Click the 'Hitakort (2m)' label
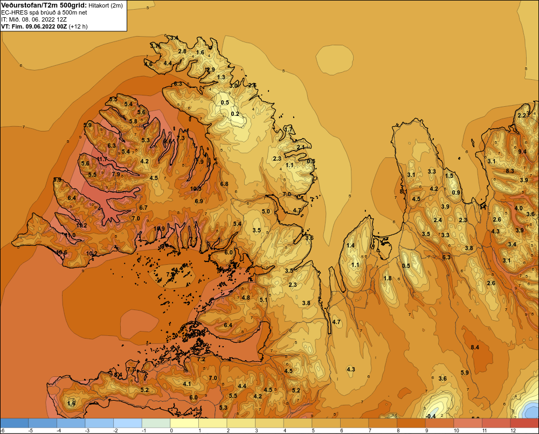 coord(106,5)
